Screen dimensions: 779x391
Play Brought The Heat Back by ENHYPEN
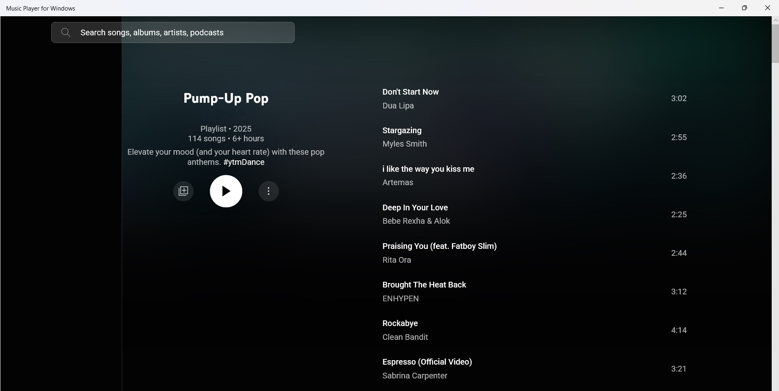[x=424, y=284]
